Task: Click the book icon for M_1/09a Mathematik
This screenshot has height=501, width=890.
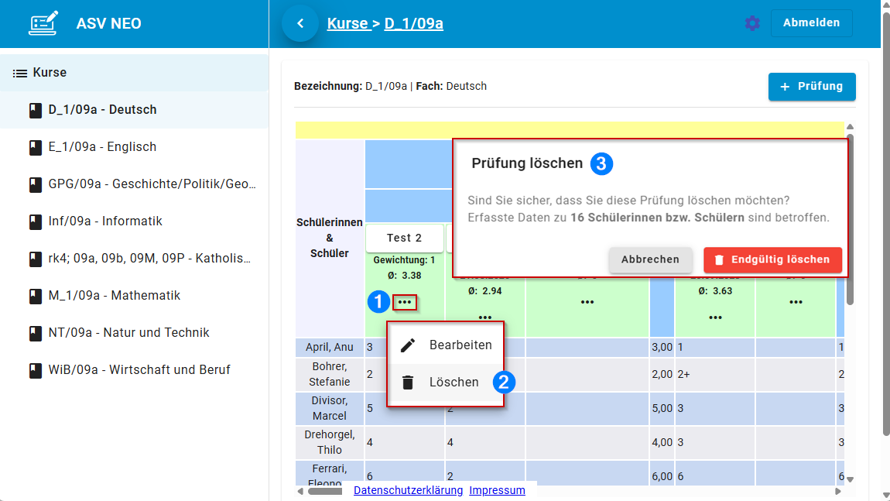Action: point(35,296)
